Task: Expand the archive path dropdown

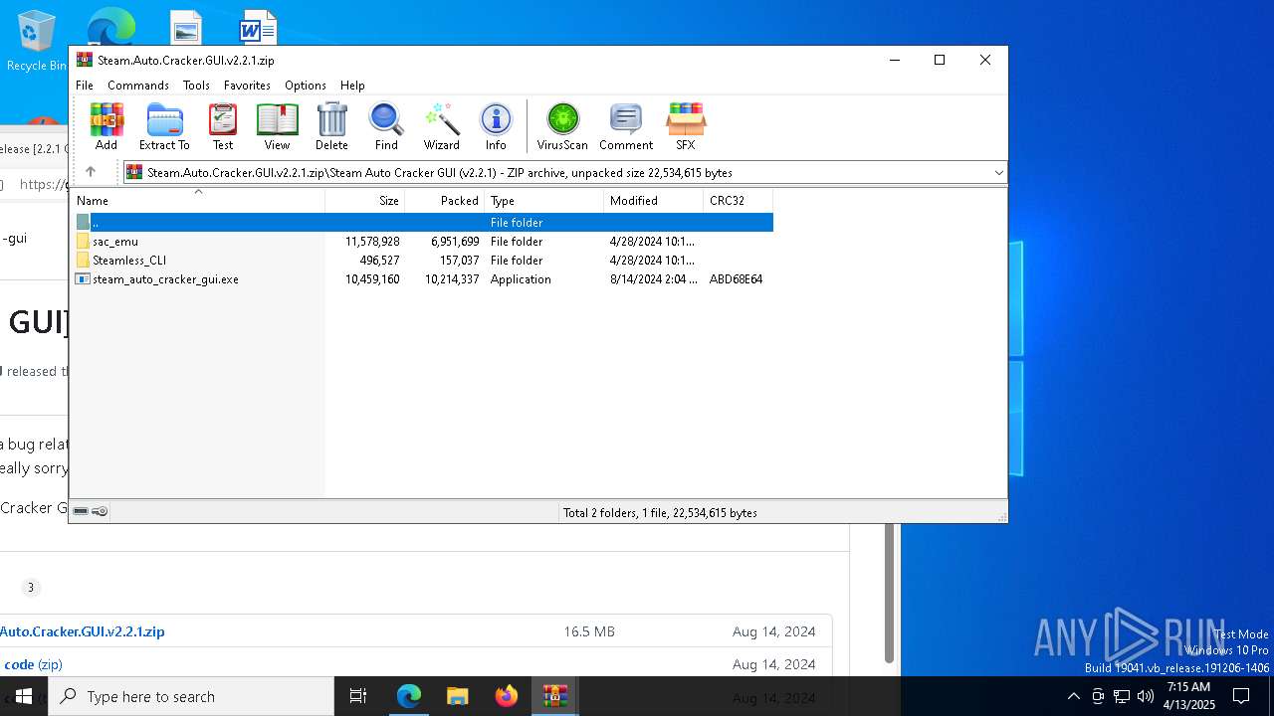Action: [998, 173]
